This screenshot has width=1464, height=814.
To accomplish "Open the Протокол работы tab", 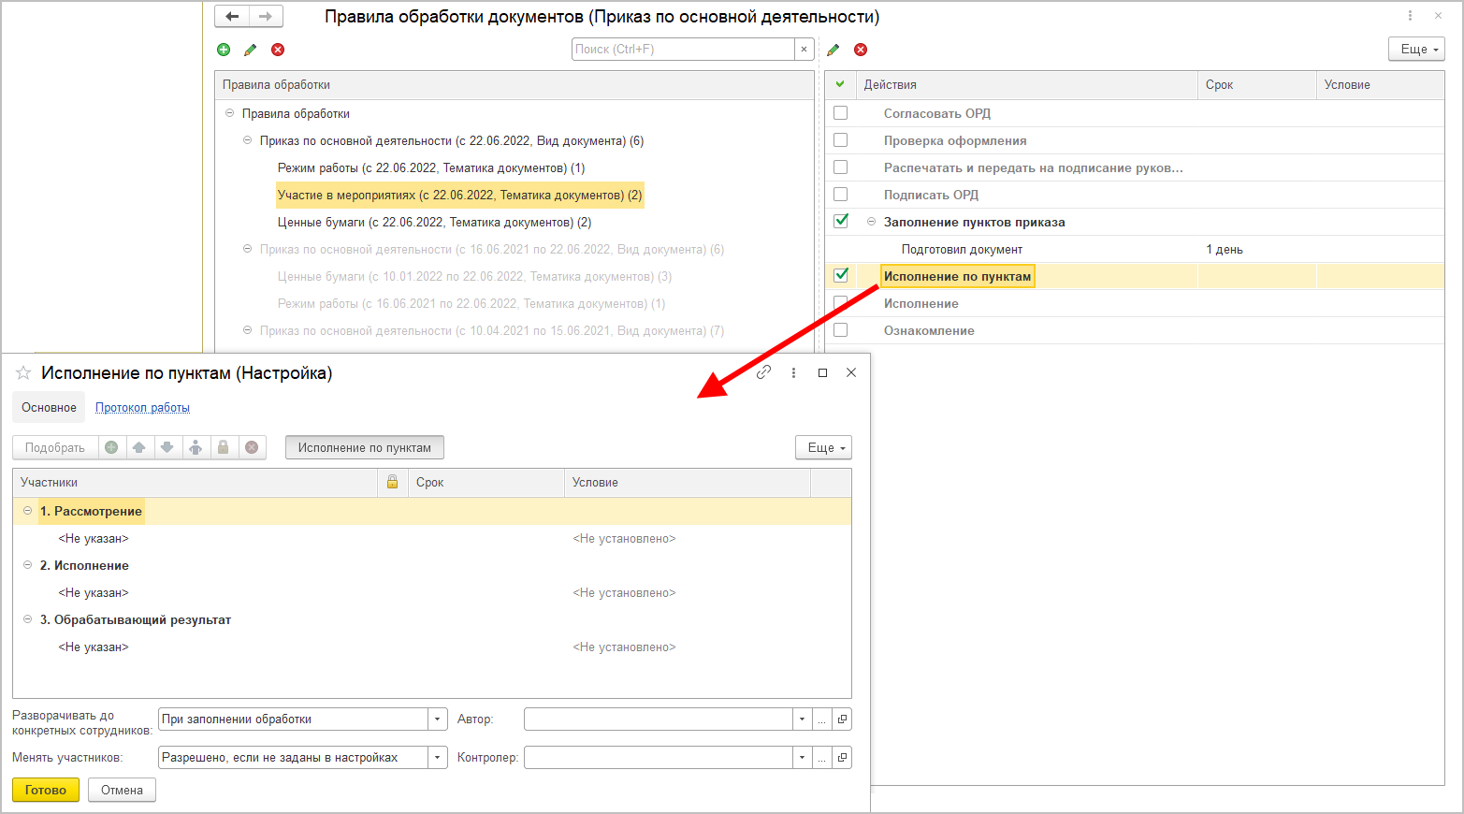I will (142, 408).
